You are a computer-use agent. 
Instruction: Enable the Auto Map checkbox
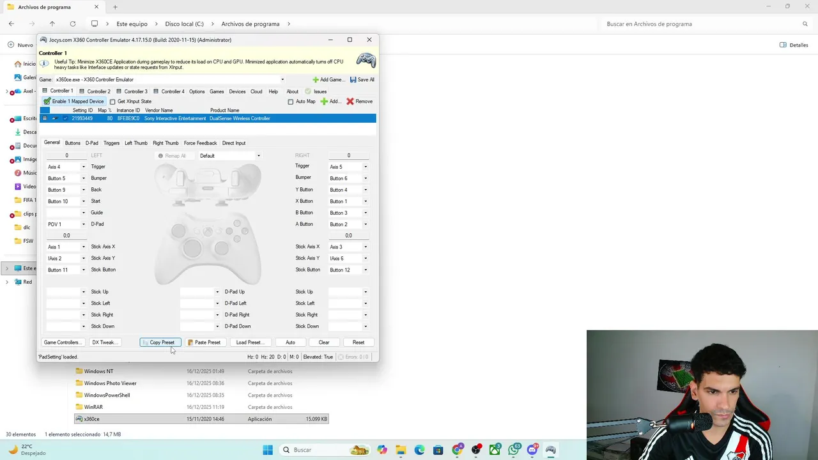[291, 102]
